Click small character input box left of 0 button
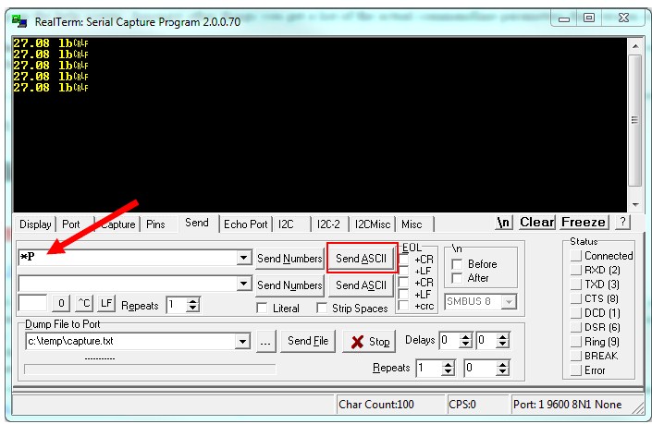 32,303
